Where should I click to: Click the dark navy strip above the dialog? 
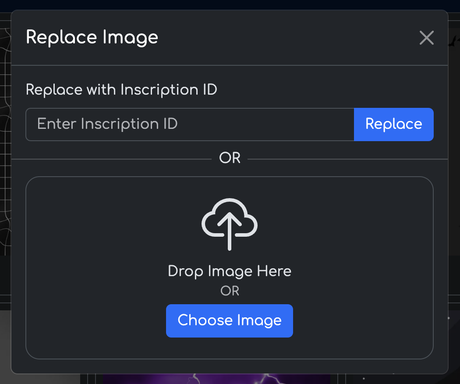tap(230, 4)
